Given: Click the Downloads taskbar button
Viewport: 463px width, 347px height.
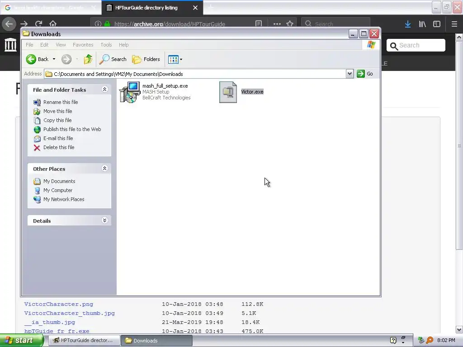Looking at the screenshot, I should pos(156,341).
